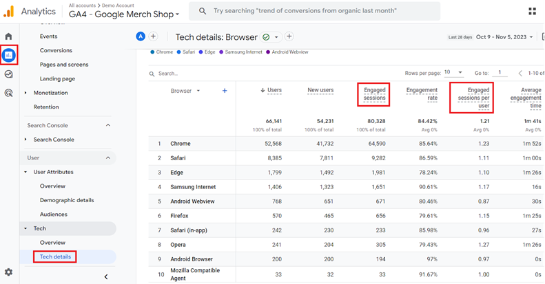Click the Android Browser row
Screen dimensions: 545x284
point(346,259)
